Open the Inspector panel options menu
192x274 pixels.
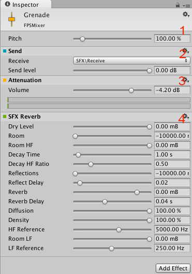pyautogui.click(x=186, y=6)
